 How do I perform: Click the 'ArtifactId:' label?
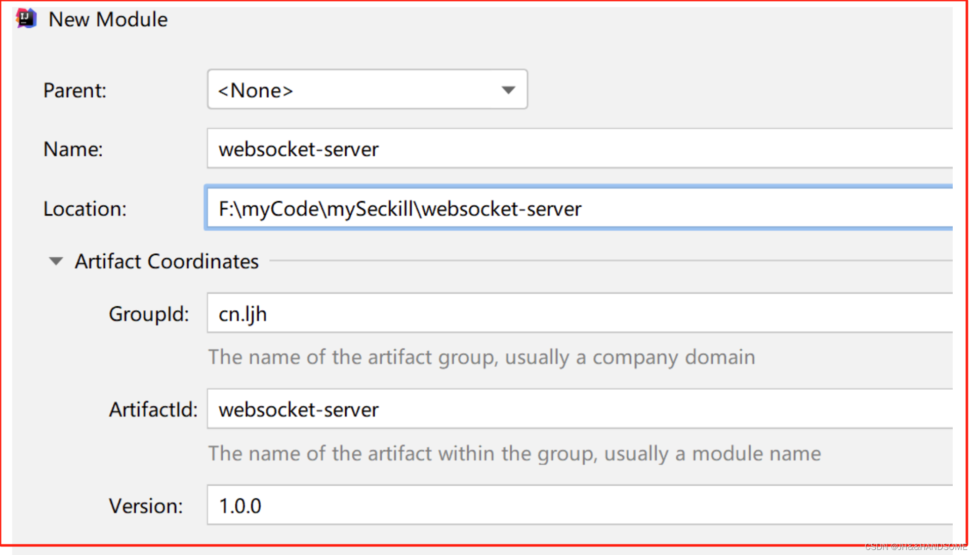[x=153, y=409]
